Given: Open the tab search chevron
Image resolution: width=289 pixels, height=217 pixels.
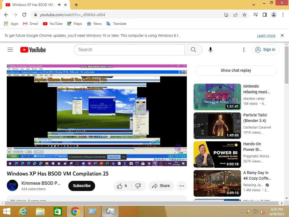Looking at the screenshot, I should pyautogui.click(x=254, y=5).
